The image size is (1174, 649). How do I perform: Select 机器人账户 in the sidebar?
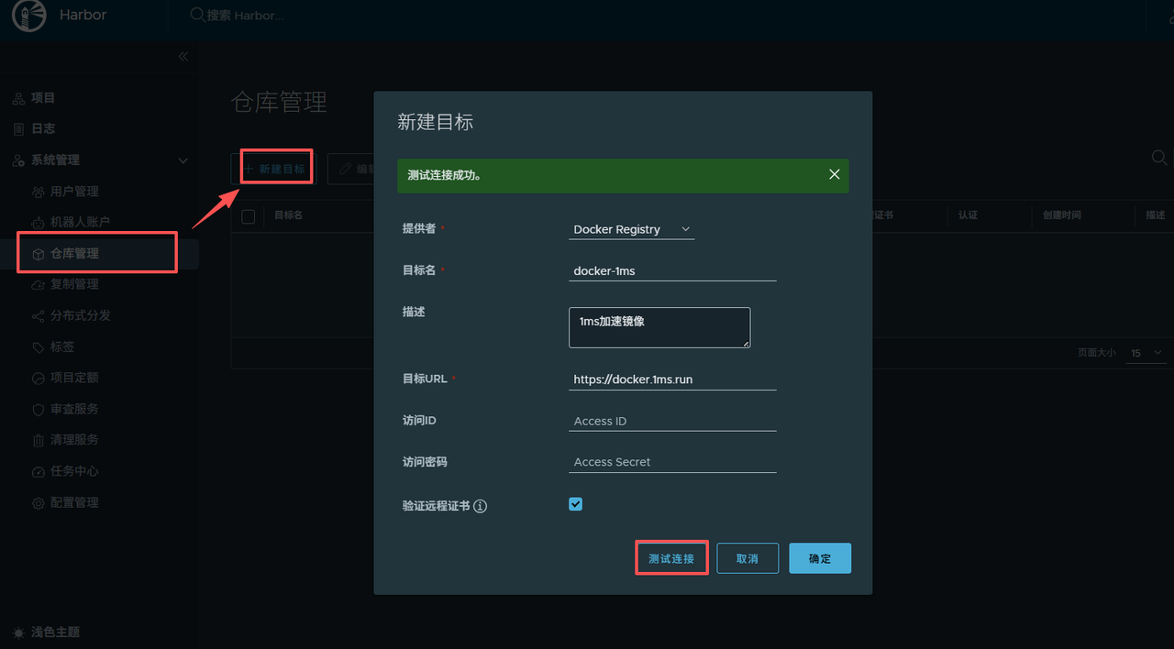point(81,221)
